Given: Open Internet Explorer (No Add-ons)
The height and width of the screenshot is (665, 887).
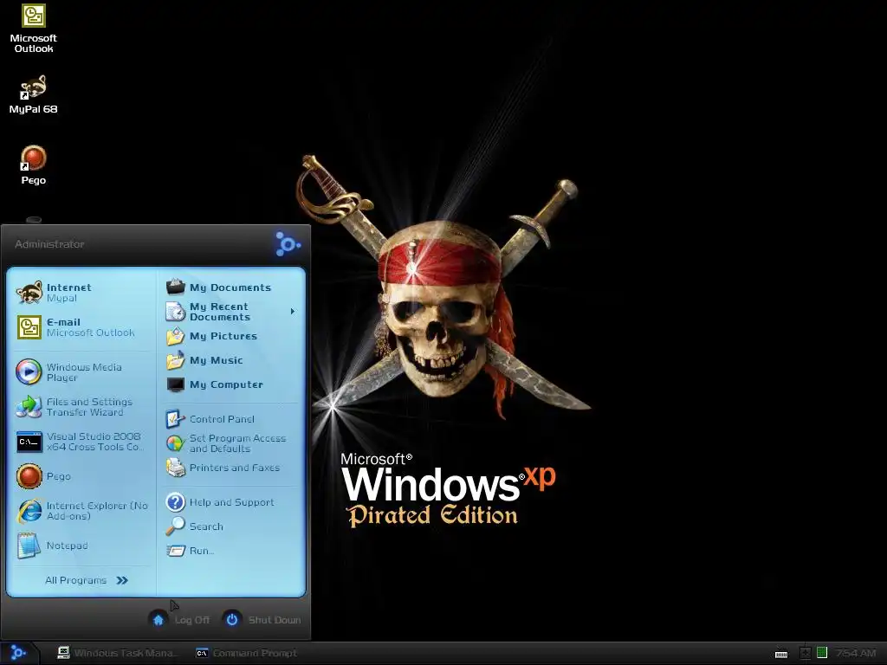Looking at the screenshot, I should point(82,511).
